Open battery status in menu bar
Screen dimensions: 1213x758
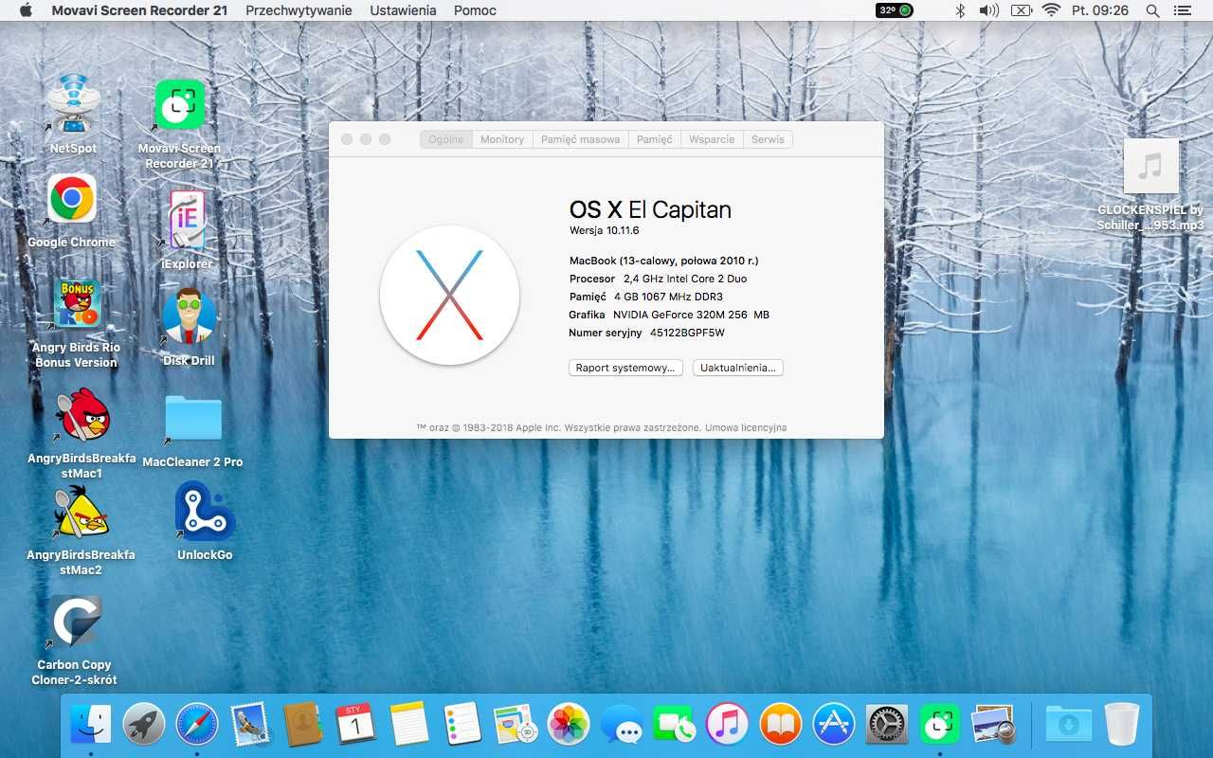point(1021,10)
